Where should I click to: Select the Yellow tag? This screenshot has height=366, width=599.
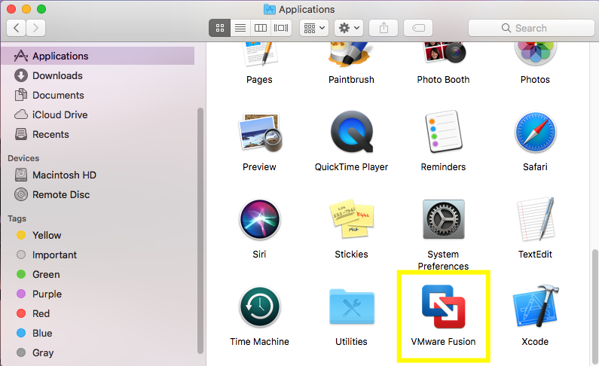[98, 235]
